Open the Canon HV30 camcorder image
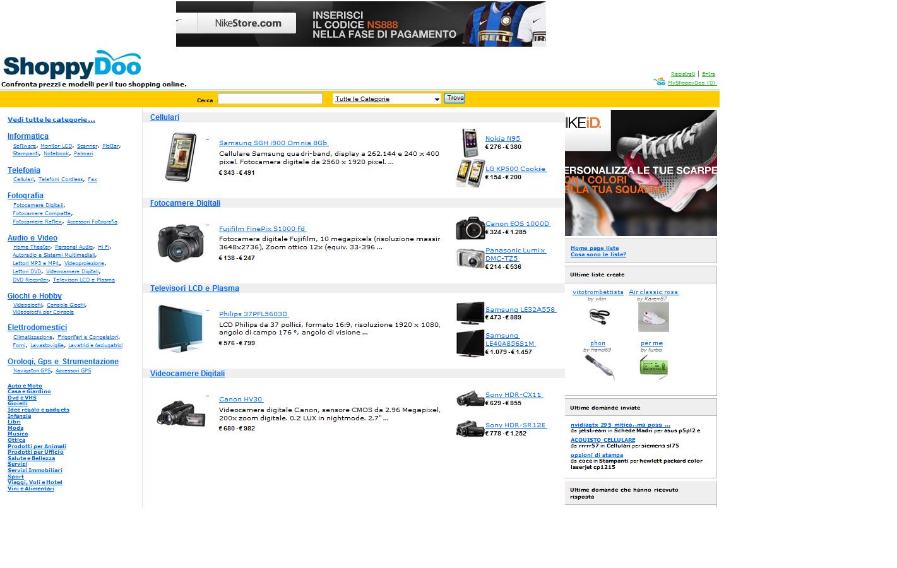 click(x=181, y=413)
